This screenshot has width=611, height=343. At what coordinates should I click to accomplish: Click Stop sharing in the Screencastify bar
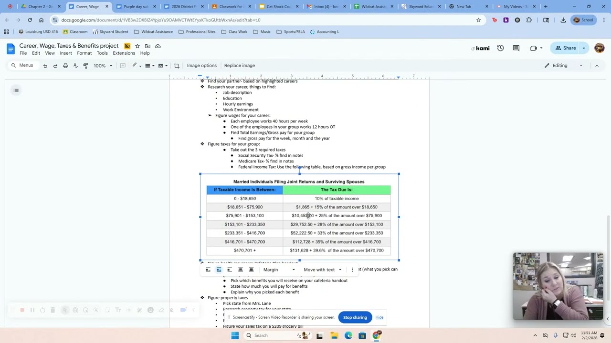point(355,317)
